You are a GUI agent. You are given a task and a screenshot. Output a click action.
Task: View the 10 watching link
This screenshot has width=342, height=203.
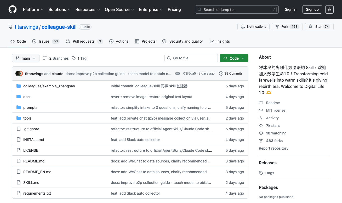click(x=273, y=133)
